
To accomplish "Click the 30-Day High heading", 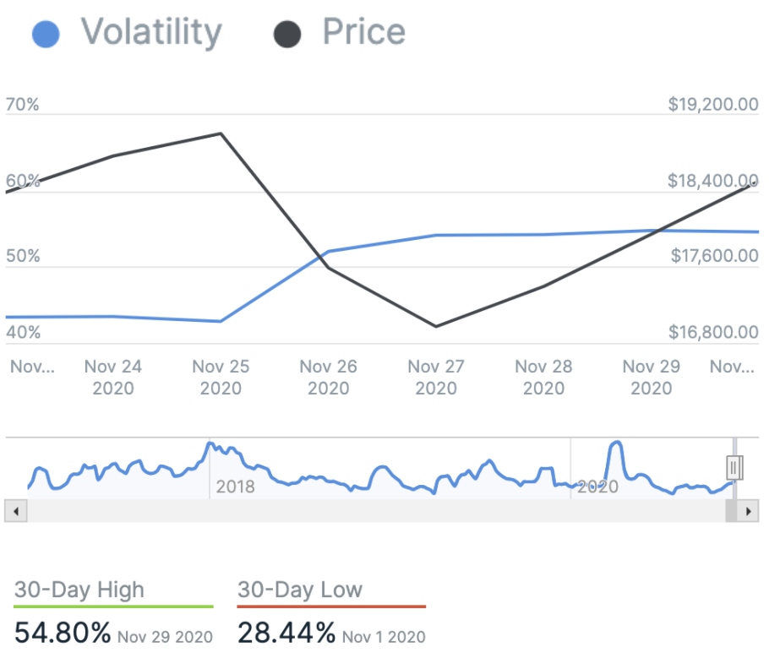I will tap(79, 590).
